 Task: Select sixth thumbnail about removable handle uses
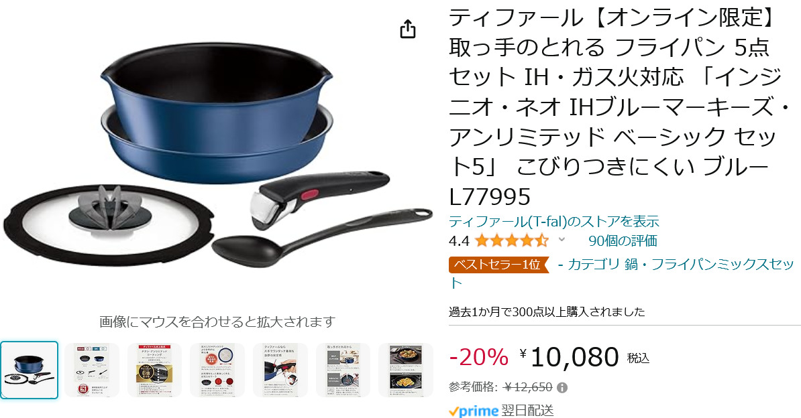(x=343, y=370)
